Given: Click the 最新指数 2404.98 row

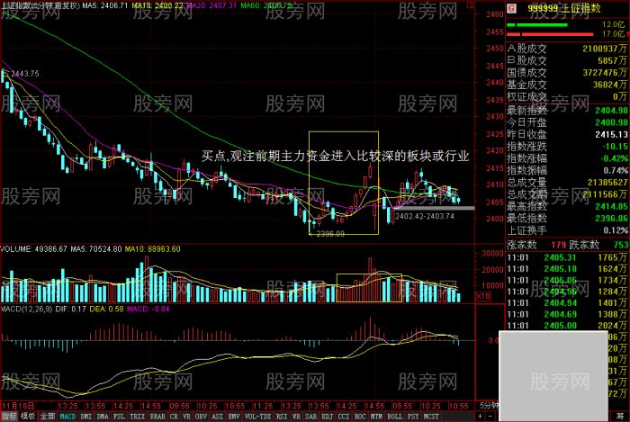Looking at the screenshot, I should pyautogui.click(x=567, y=110).
